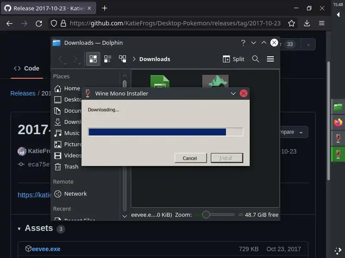Go back in the Firefox browser

pos(9,23)
